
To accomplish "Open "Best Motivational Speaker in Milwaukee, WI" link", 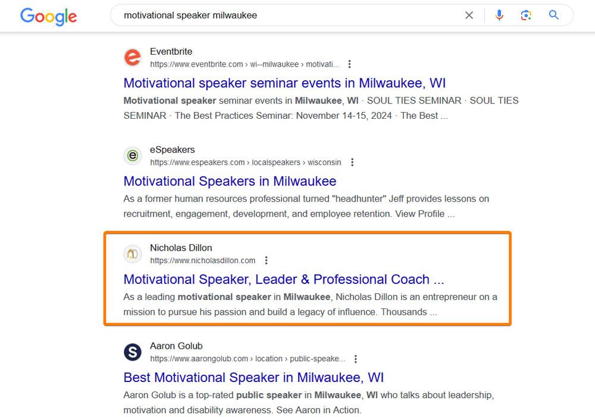I will [x=253, y=377].
